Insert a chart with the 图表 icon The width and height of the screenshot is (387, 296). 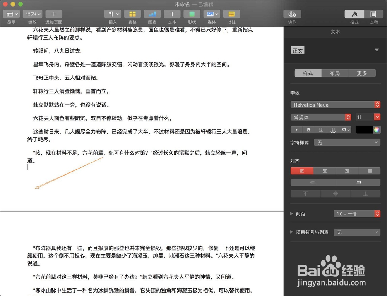tap(152, 15)
